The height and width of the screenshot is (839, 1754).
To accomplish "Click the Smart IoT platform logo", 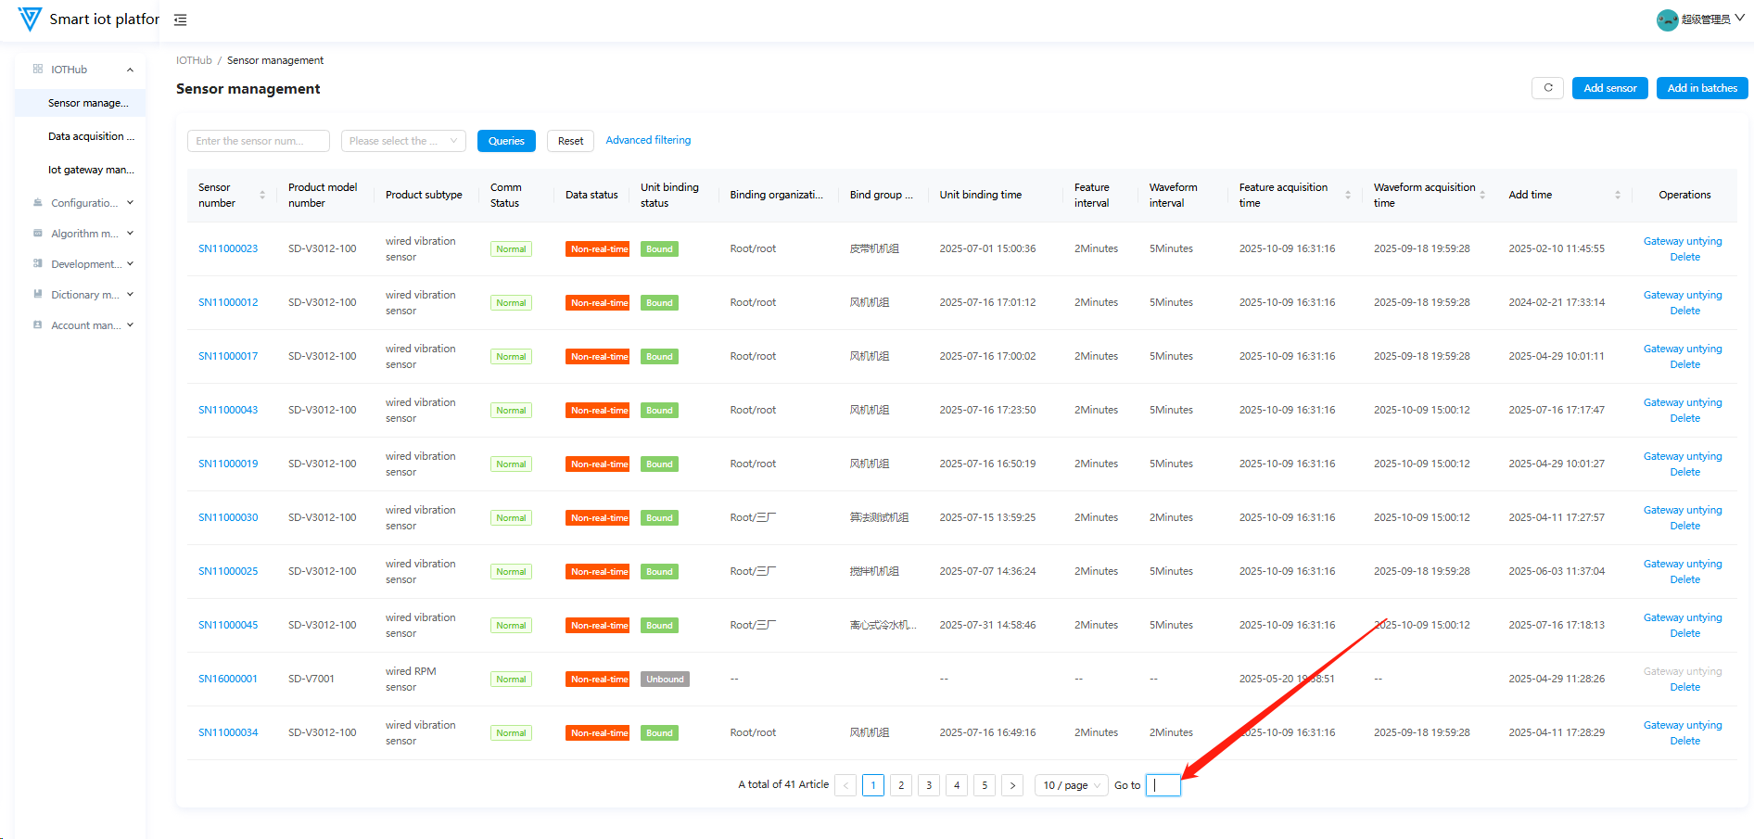I will click(31, 19).
